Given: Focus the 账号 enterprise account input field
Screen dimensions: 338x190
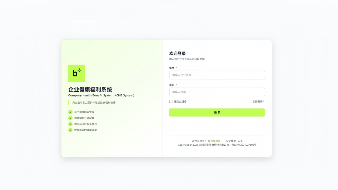Looking at the screenshot, I should pos(217,75).
